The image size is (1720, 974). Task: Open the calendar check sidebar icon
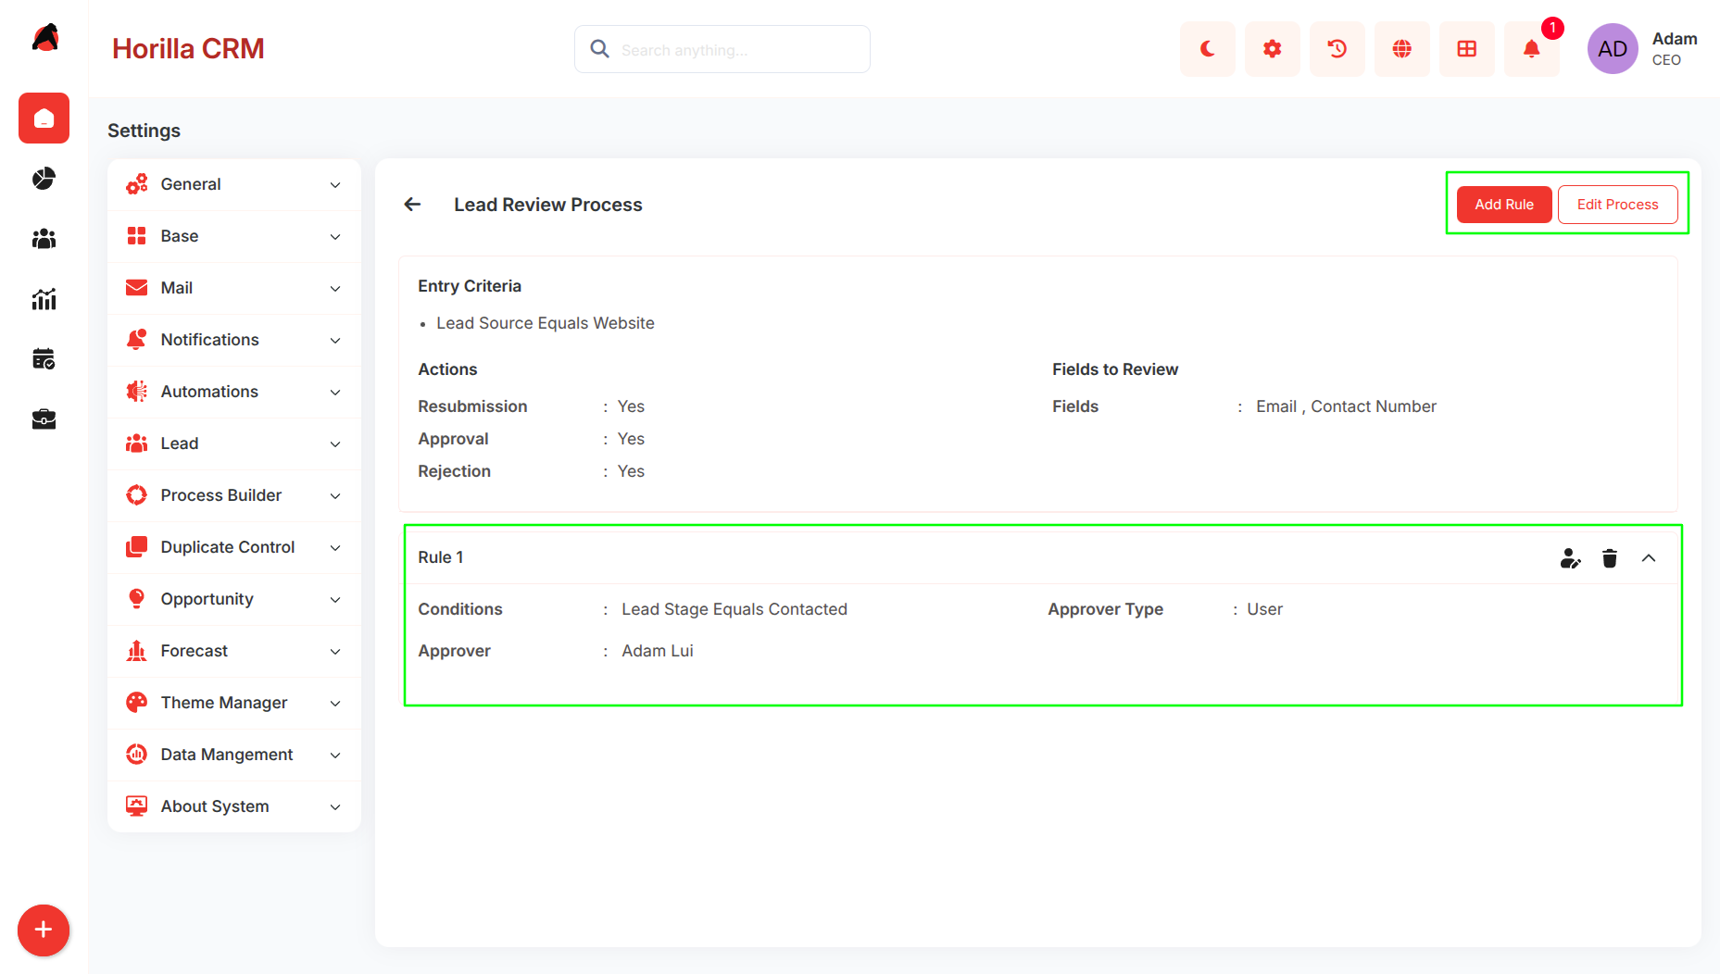(x=44, y=359)
